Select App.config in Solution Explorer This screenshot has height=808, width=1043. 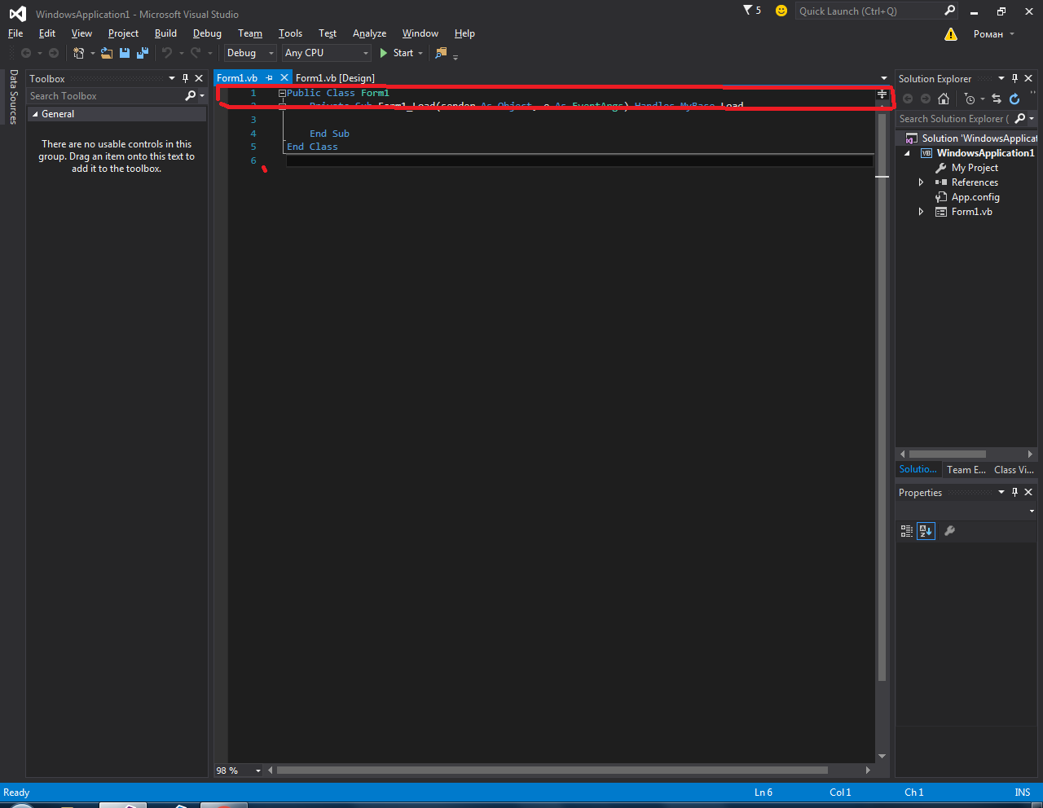coord(975,197)
